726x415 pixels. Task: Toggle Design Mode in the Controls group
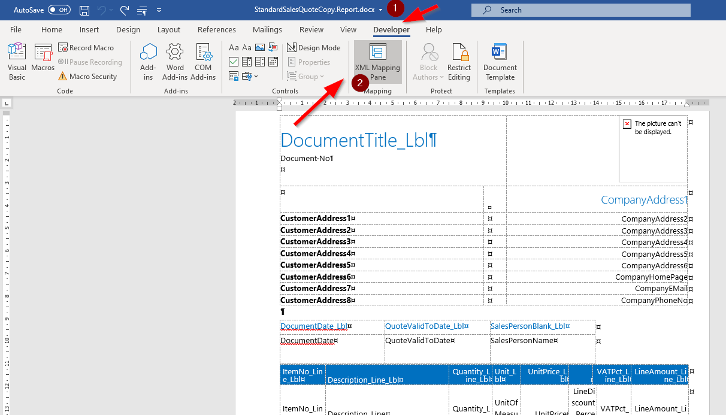pos(314,47)
